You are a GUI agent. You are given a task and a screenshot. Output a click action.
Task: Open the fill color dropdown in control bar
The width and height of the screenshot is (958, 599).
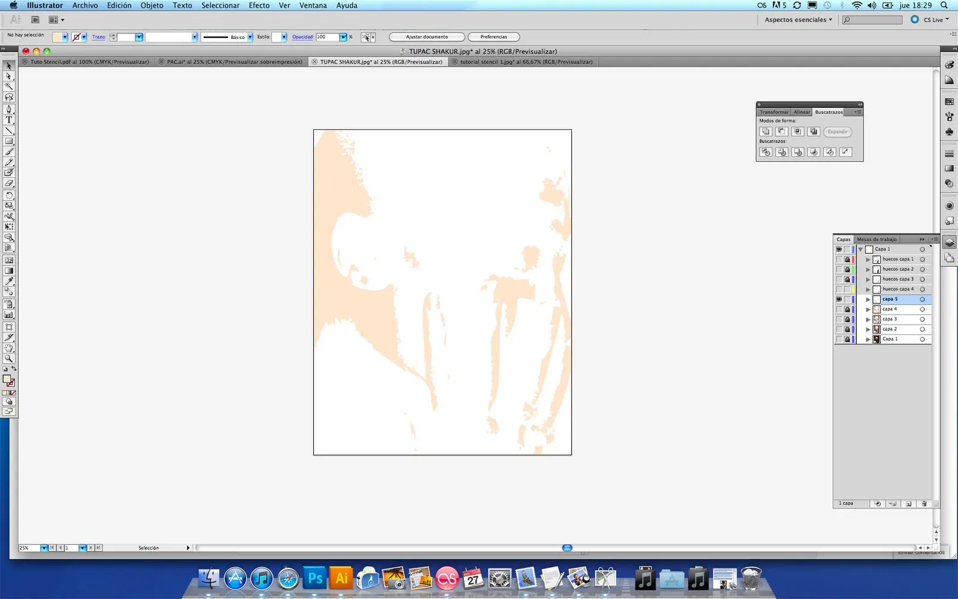tap(65, 37)
